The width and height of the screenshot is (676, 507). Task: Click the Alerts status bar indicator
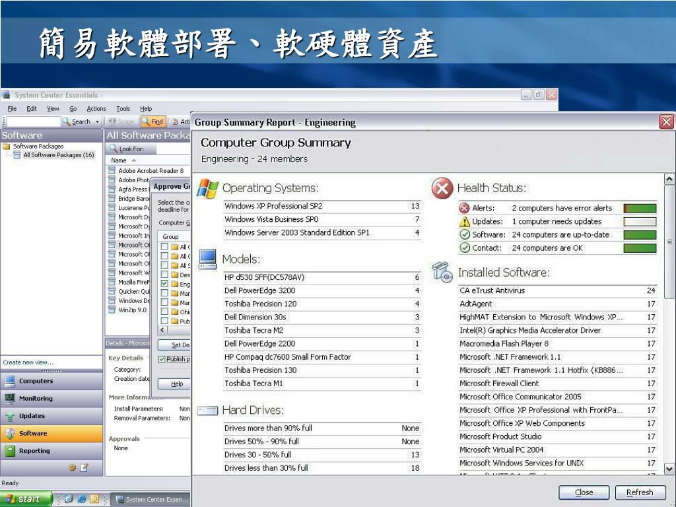point(640,209)
